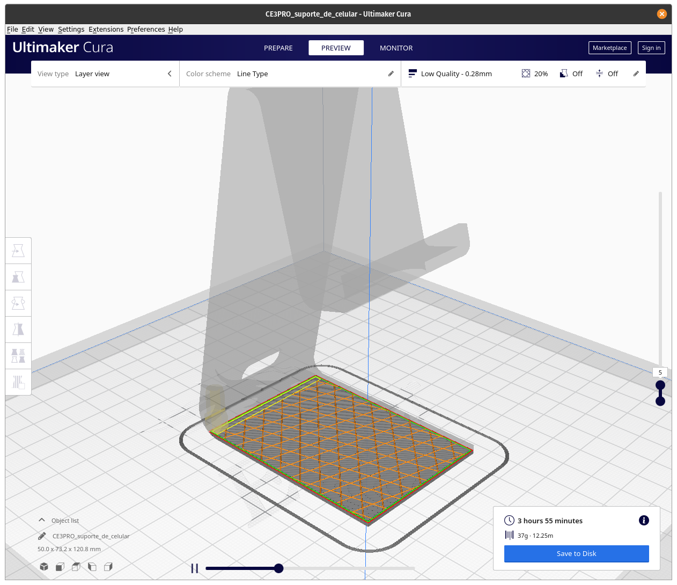Select the Rotate tool in left toolbar
The image size is (677, 585).
pyautogui.click(x=18, y=303)
